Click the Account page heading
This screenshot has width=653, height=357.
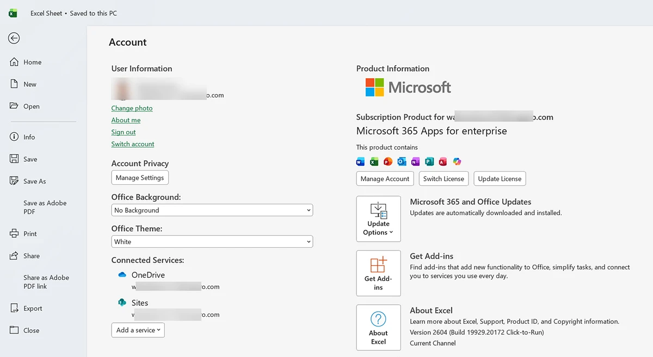click(128, 42)
